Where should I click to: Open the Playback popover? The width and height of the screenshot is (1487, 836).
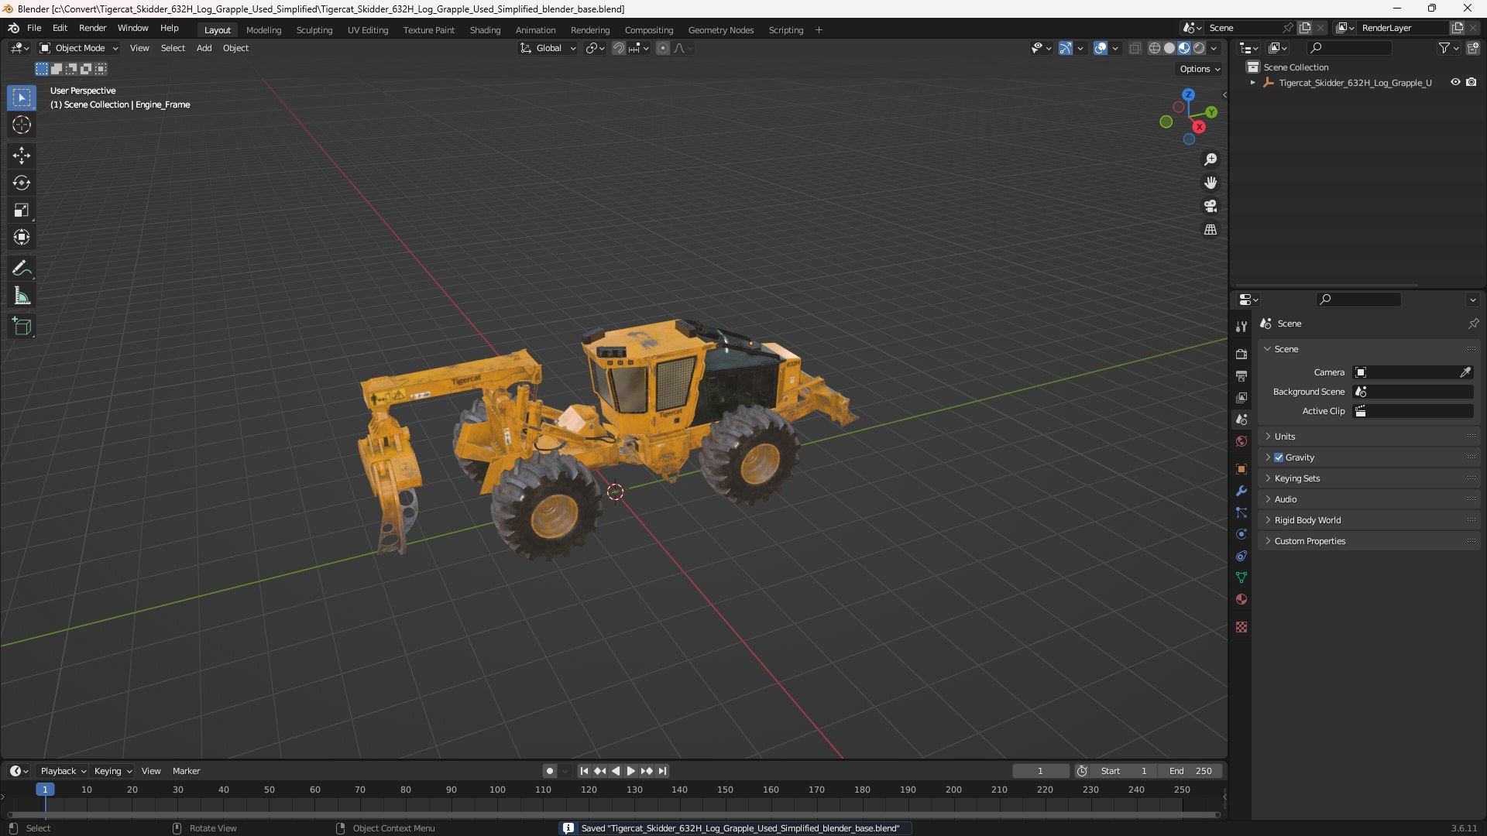[63, 771]
